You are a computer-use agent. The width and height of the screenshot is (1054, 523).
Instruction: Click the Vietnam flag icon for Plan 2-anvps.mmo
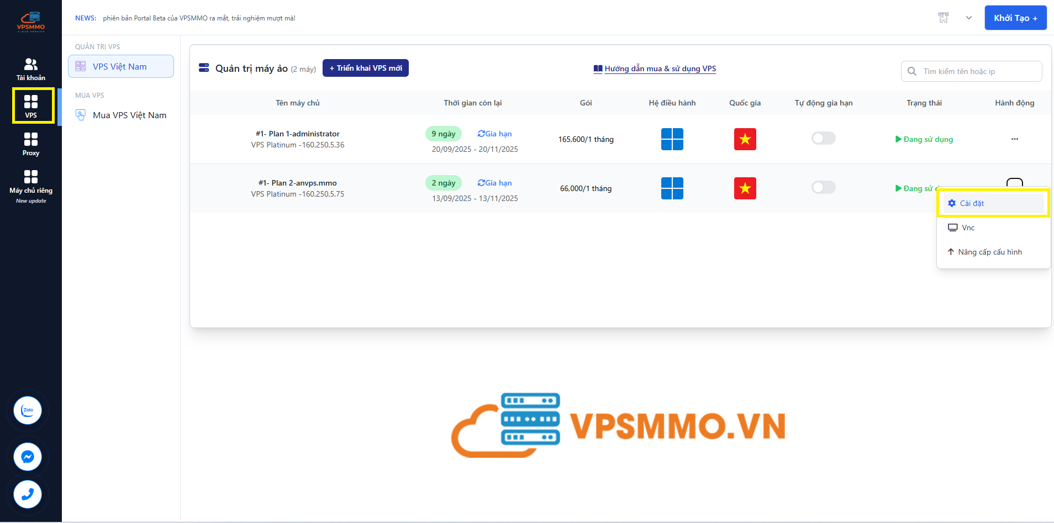tap(745, 188)
